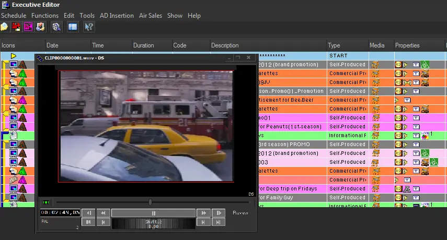The image size is (447, 240).
Task: Click the film reel media toolbar icon
Action: [56, 27]
